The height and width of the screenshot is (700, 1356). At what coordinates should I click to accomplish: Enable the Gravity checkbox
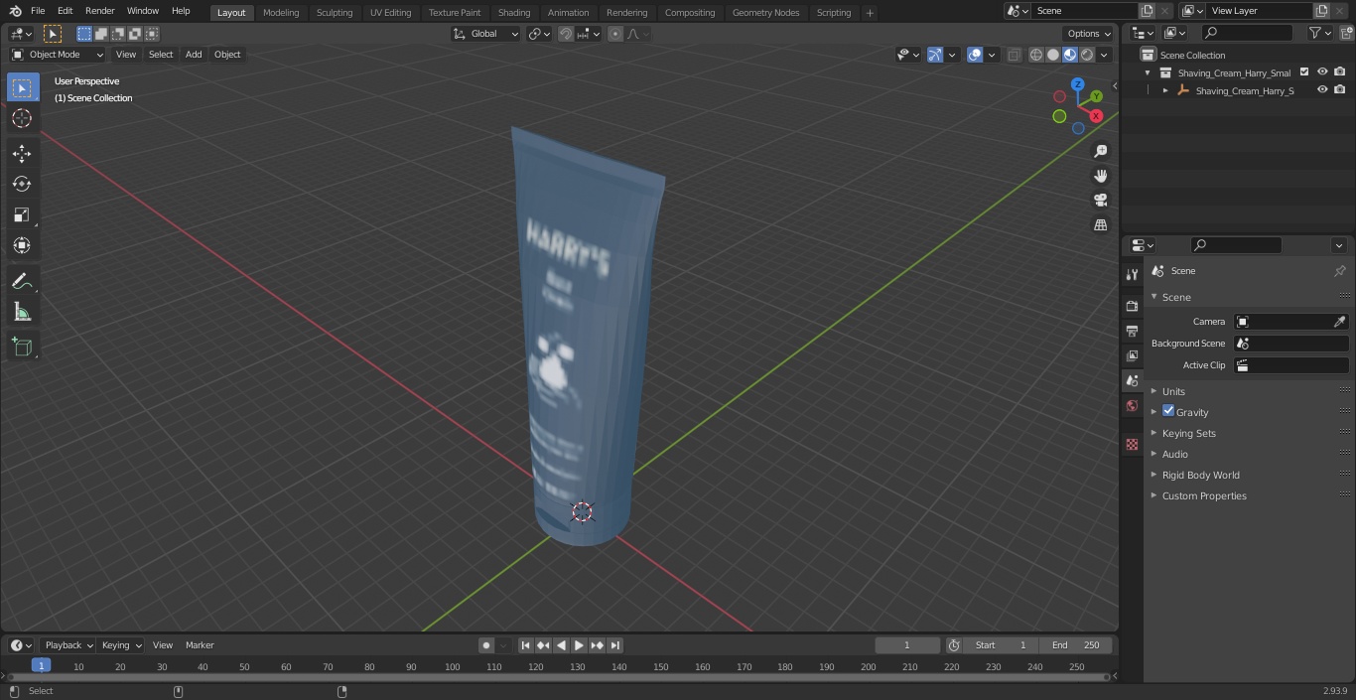coord(1168,411)
